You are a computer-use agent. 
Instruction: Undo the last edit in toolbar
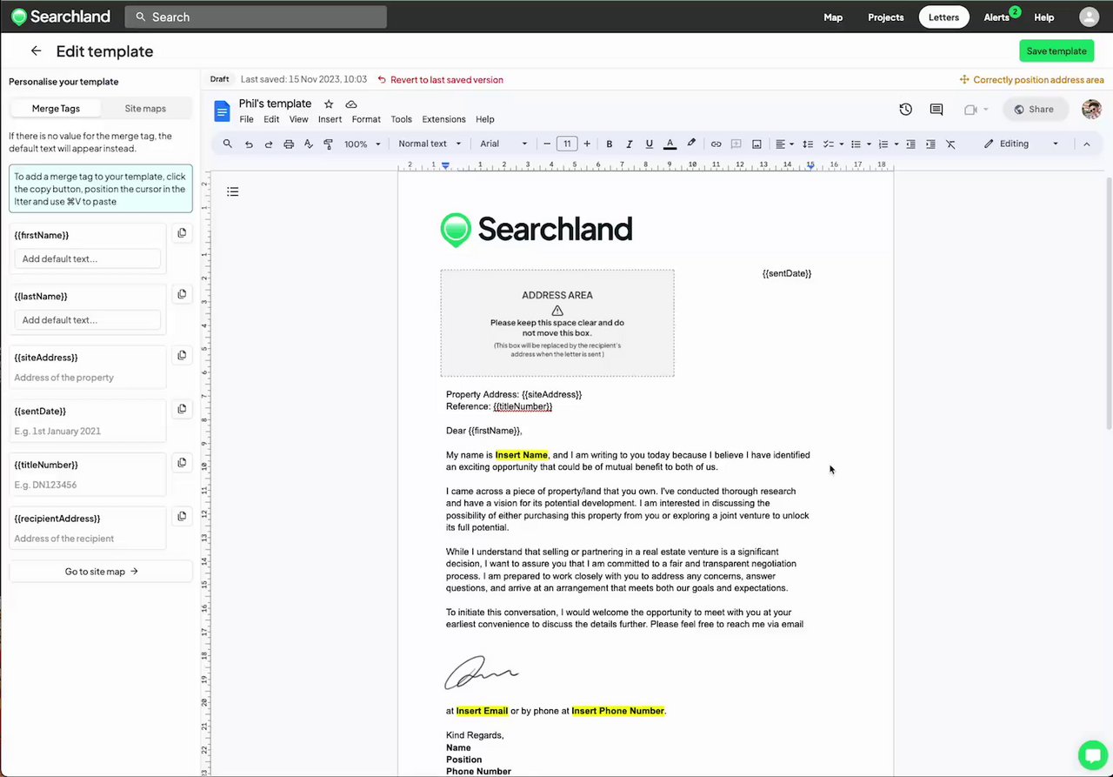pyautogui.click(x=249, y=144)
